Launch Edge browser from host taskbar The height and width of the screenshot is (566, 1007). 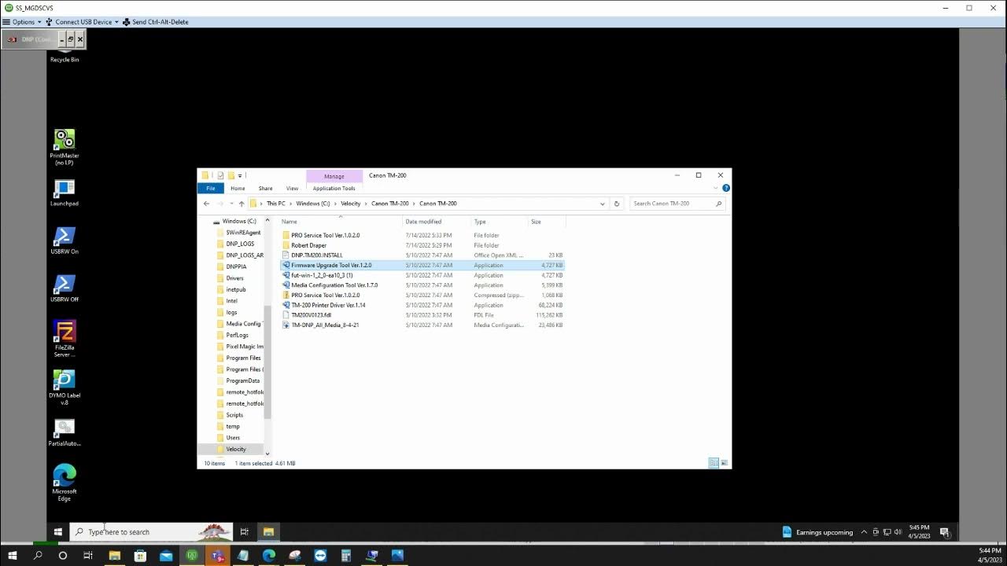269,556
